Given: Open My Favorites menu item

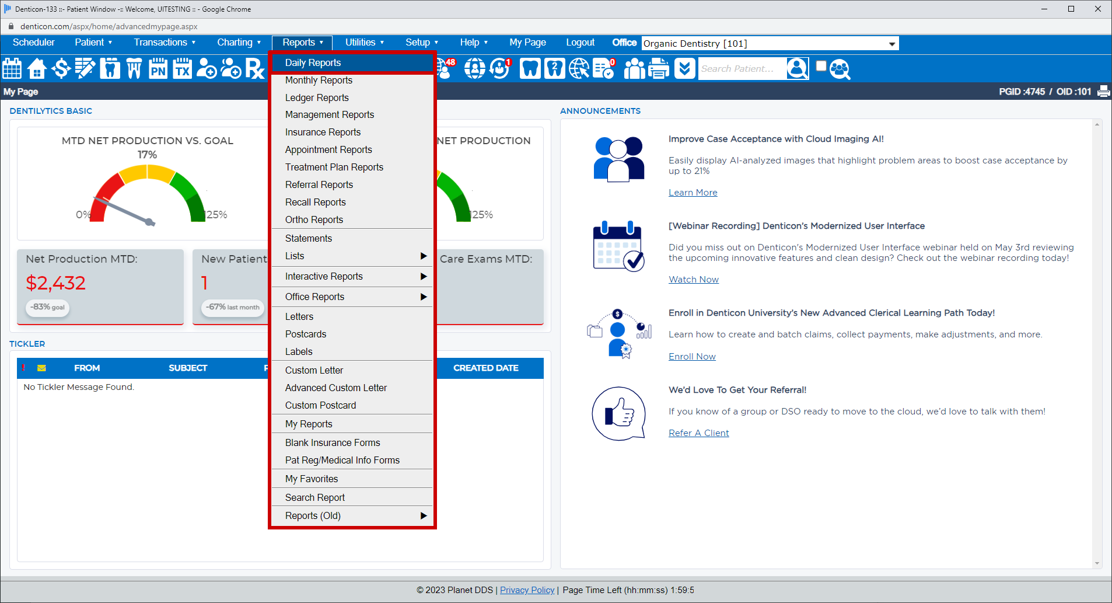Looking at the screenshot, I should pos(352,479).
